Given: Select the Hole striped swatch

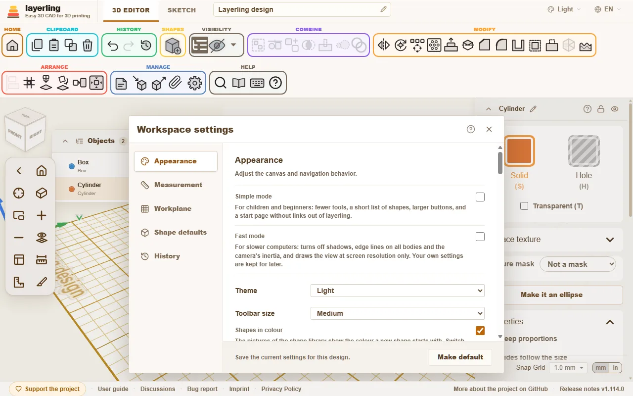Looking at the screenshot, I should (x=584, y=150).
